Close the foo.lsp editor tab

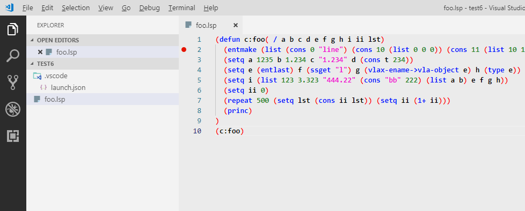pyautogui.click(x=235, y=25)
